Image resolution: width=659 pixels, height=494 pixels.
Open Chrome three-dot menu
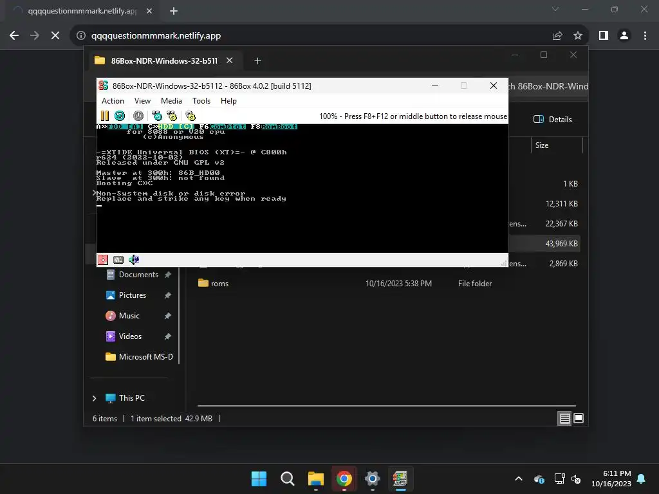point(645,36)
